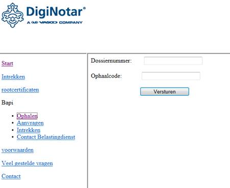Open the Ophalen item under Bapi
The height and width of the screenshot is (188, 230).
(27, 116)
